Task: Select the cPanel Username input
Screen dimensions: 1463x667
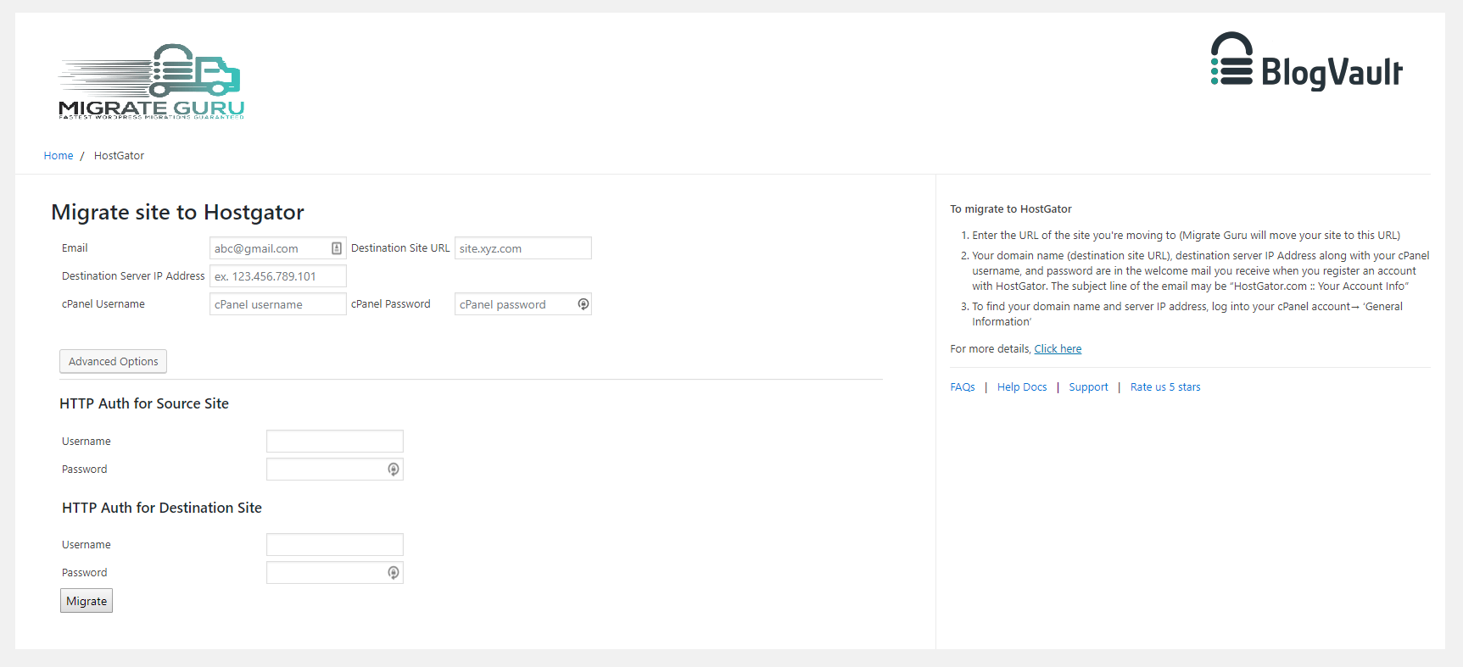Action: (277, 304)
